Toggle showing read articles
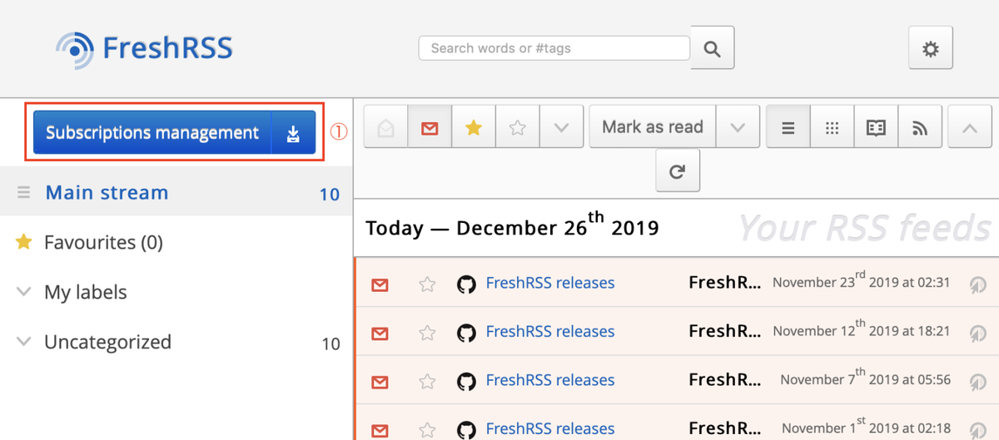999x440 pixels. click(x=386, y=127)
